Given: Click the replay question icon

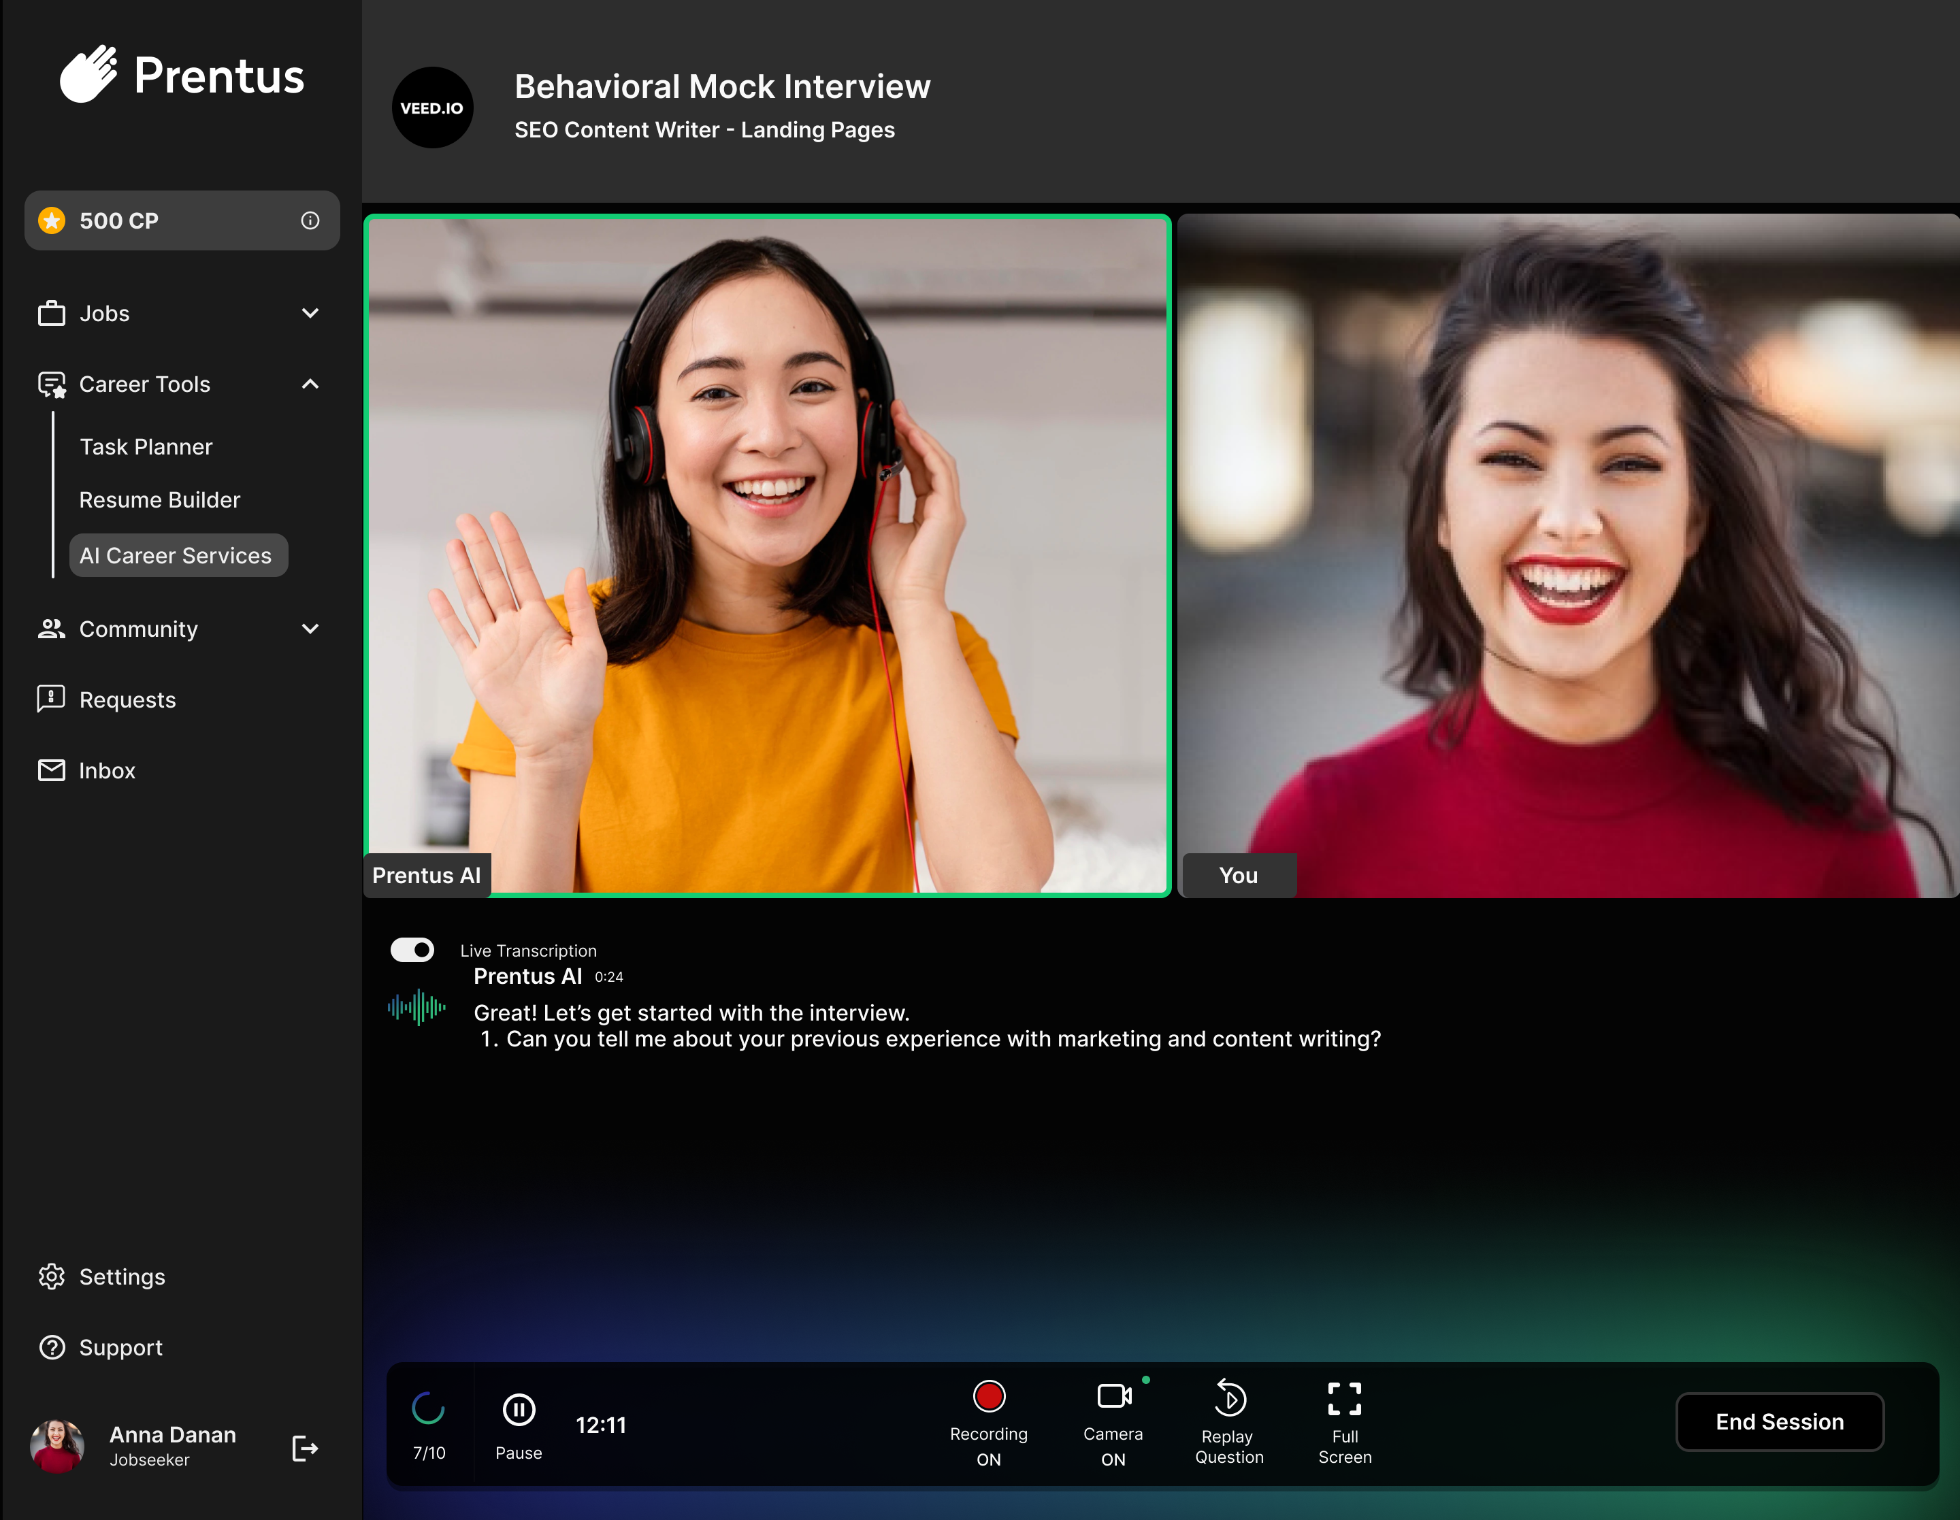Looking at the screenshot, I should [x=1230, y=1398].
